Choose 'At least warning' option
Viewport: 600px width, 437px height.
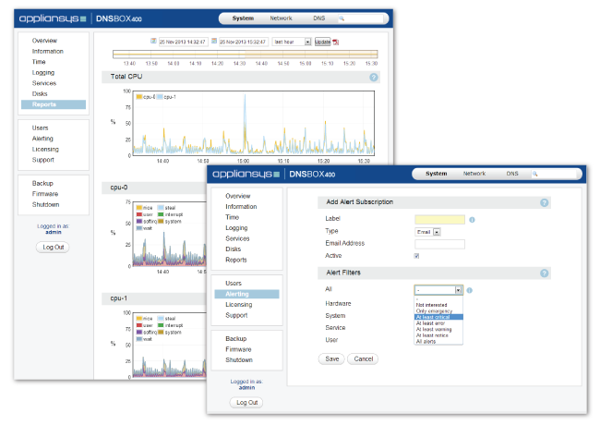tap(434, 330)
